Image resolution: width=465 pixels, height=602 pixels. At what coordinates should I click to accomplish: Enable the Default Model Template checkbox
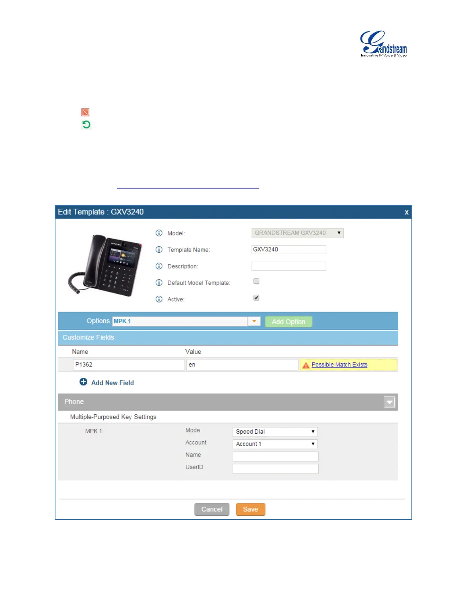[256, 281]
